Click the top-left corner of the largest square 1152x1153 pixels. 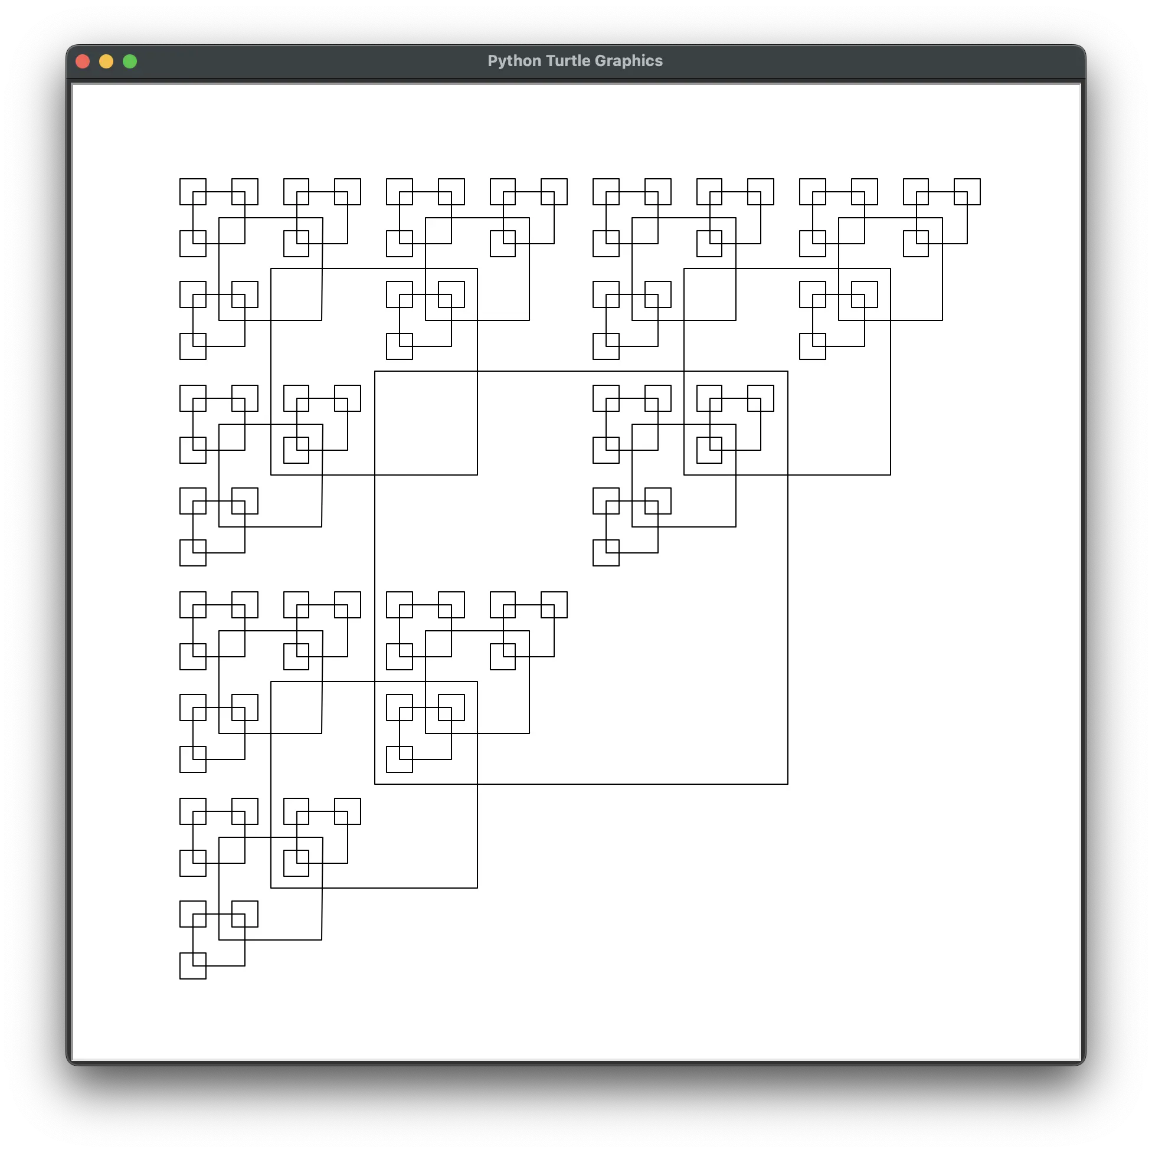(375, 371)
